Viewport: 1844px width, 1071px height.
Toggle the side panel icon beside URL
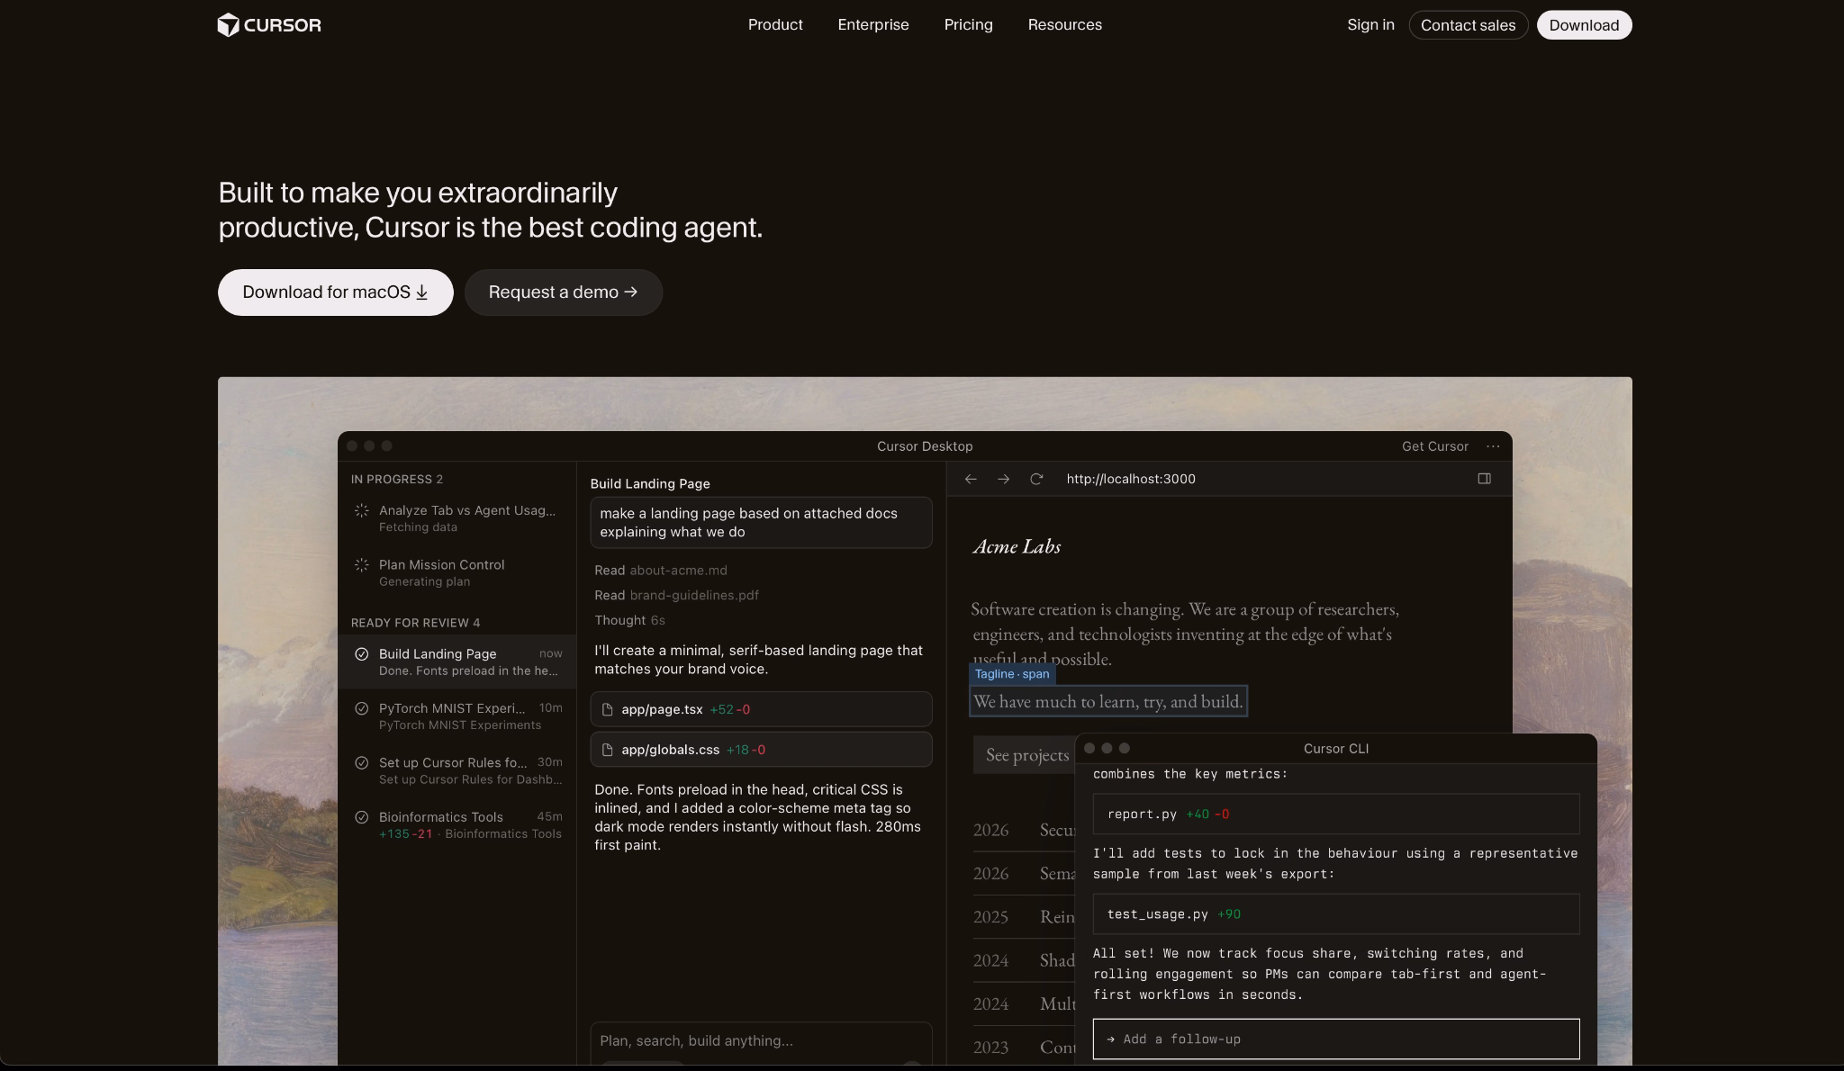click(1484, 479)
